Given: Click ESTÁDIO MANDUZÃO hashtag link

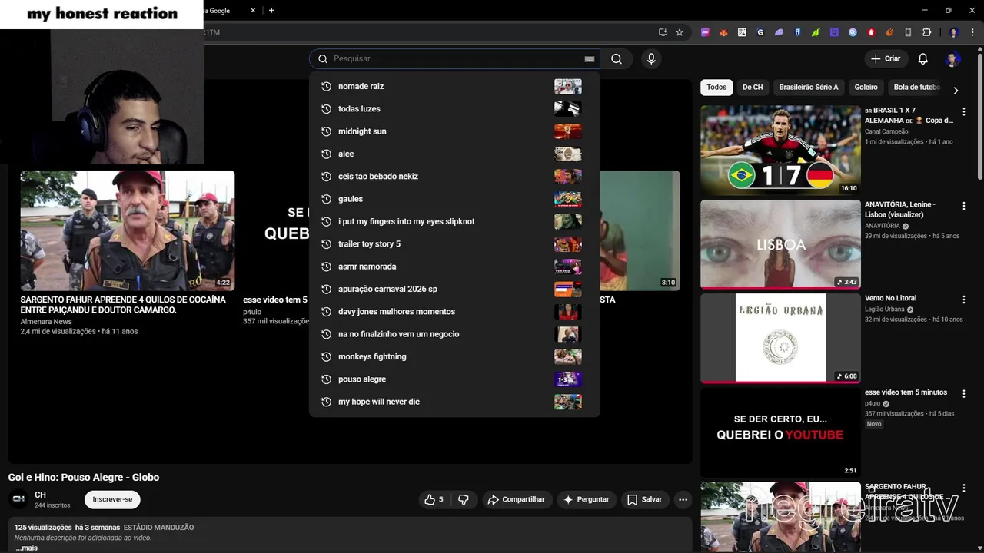Looking at the screenshot, I should click(158, 528).
